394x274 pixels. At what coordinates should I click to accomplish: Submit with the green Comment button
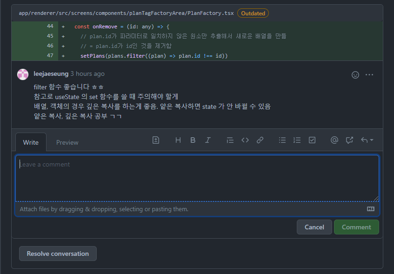pos(356,227)
